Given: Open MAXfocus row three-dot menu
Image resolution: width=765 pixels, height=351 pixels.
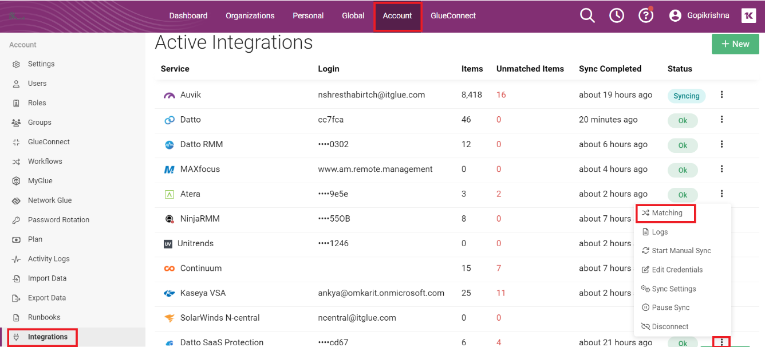Looking at the screenshot, I should pyautogui.click(x=722, y=168).
